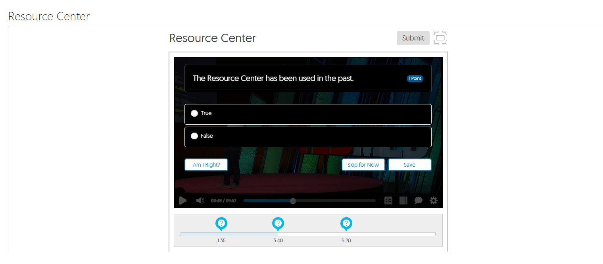Click the Resource Center page heading
The width and height of the screenshot is (603, 264).
pos(49,16)
